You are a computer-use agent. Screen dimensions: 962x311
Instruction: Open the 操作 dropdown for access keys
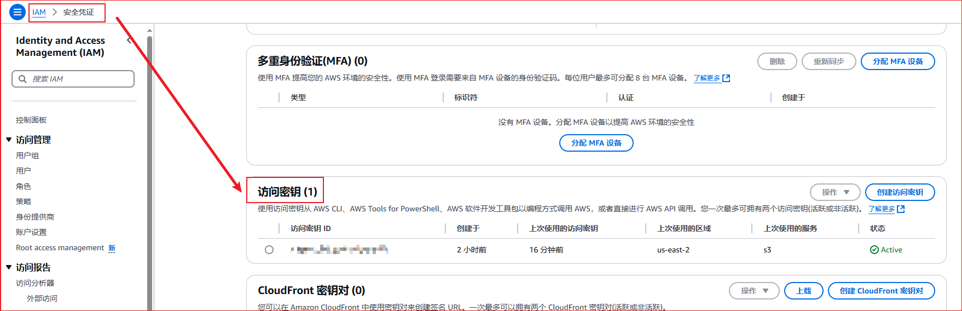click(x=835, y=192)
